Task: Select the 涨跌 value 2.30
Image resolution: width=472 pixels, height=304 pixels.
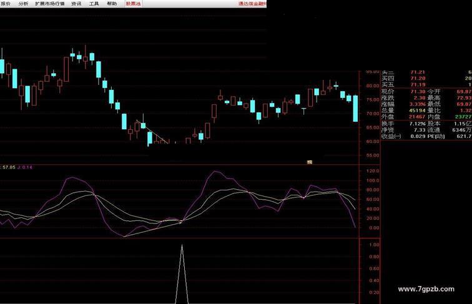Action: (420, 98)
